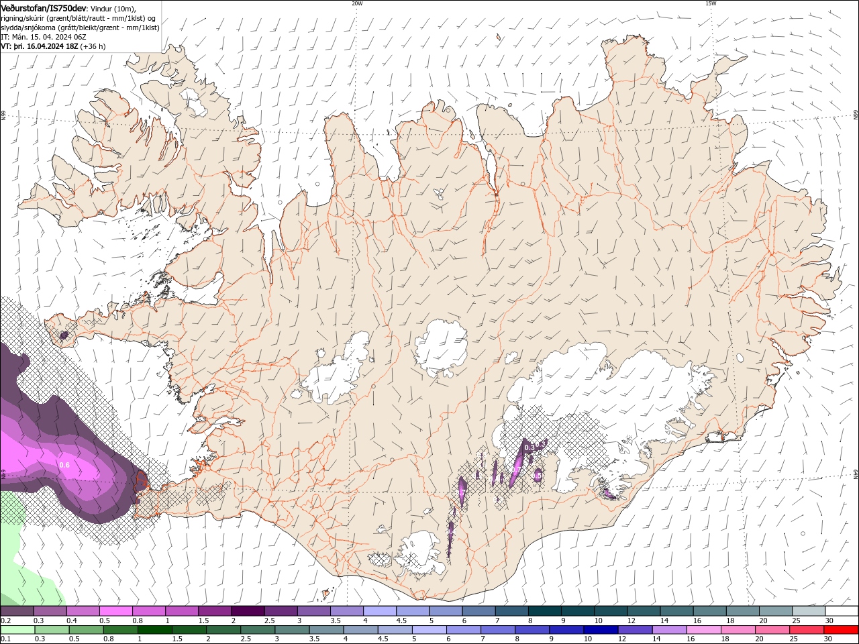Click the 0.3 value on purple streak near glacier
This screenshot has height=644, width=859.
pos(529,447)
